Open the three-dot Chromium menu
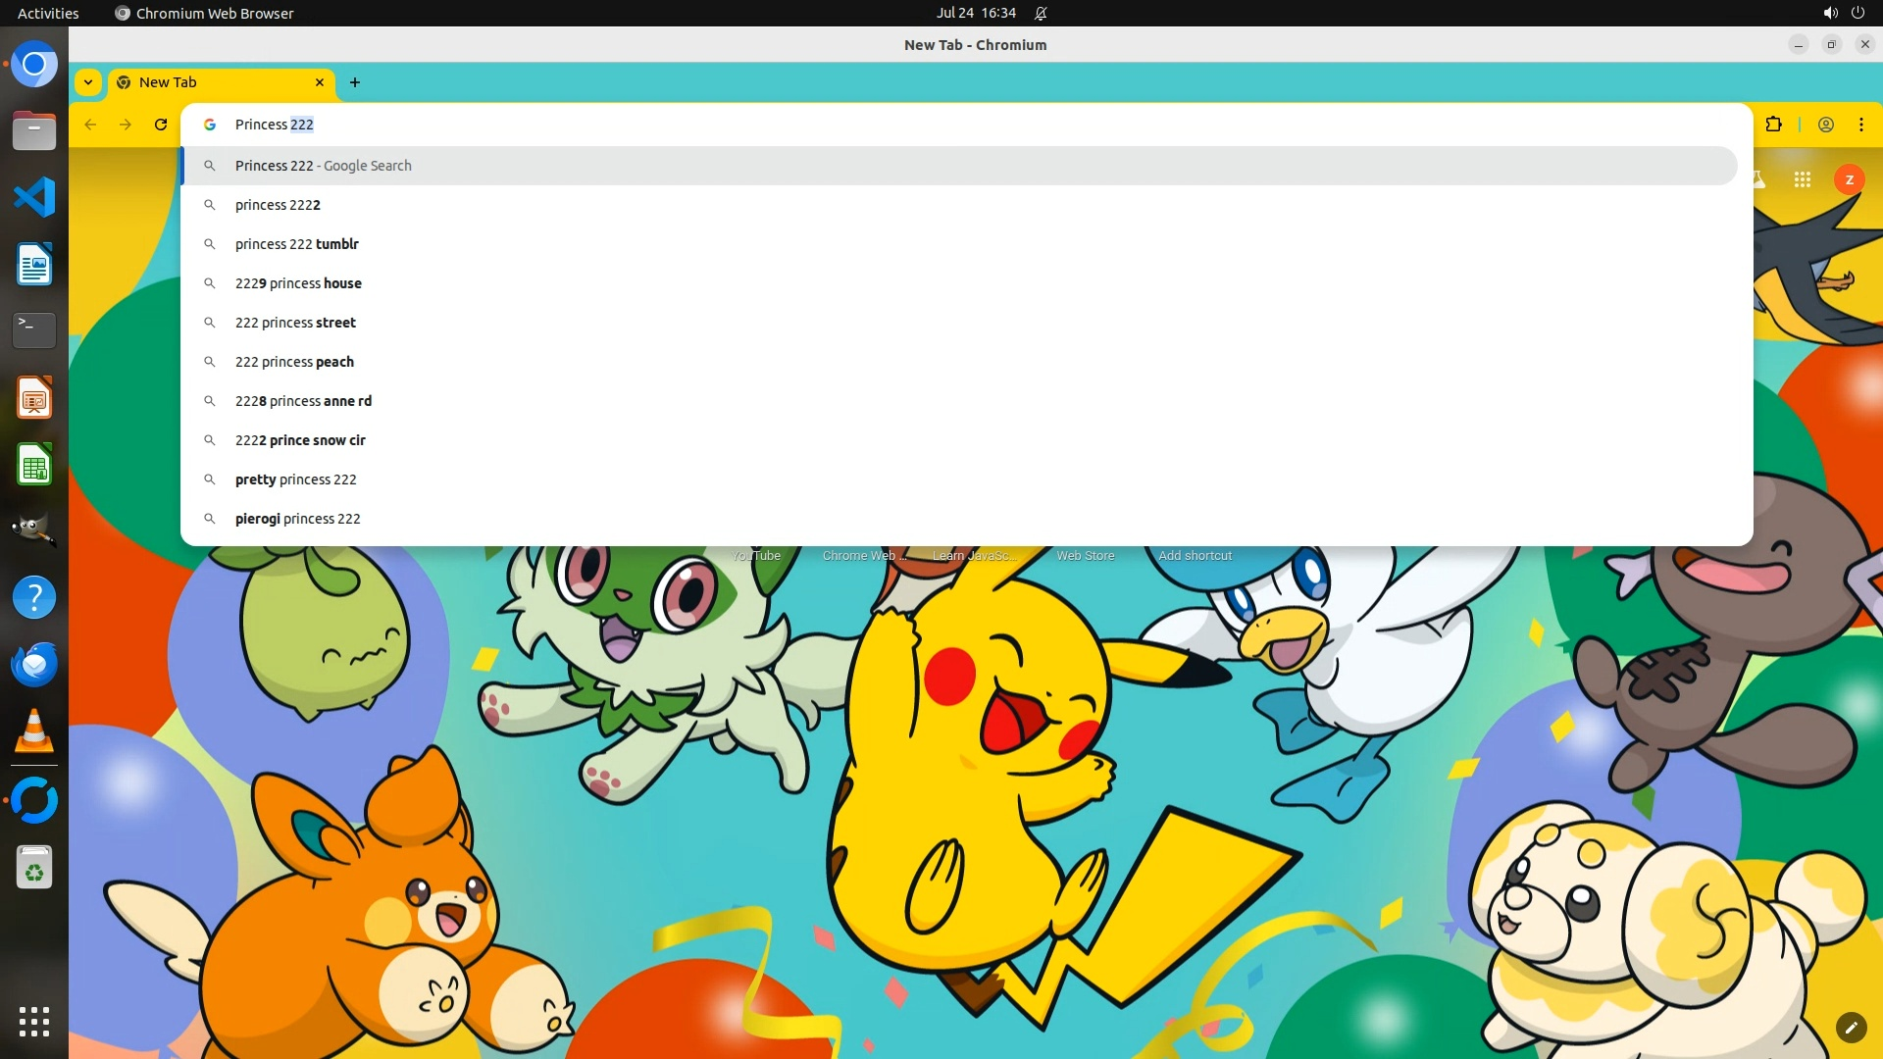 pyautogui.click(x=1860, y=125)
